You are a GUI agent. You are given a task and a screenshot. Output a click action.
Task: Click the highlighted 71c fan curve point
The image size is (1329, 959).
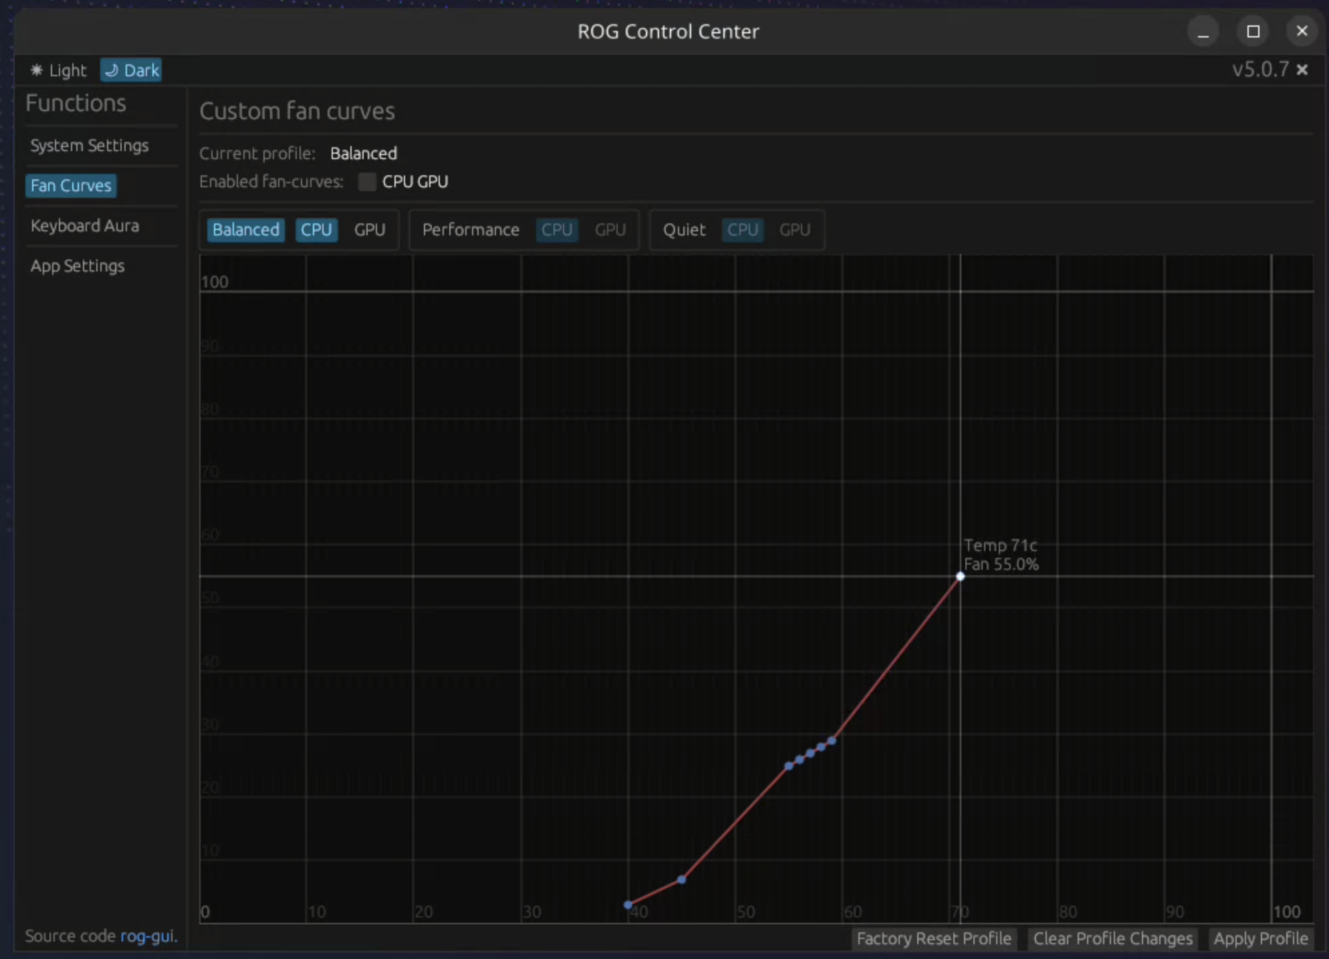click(960, 576)
